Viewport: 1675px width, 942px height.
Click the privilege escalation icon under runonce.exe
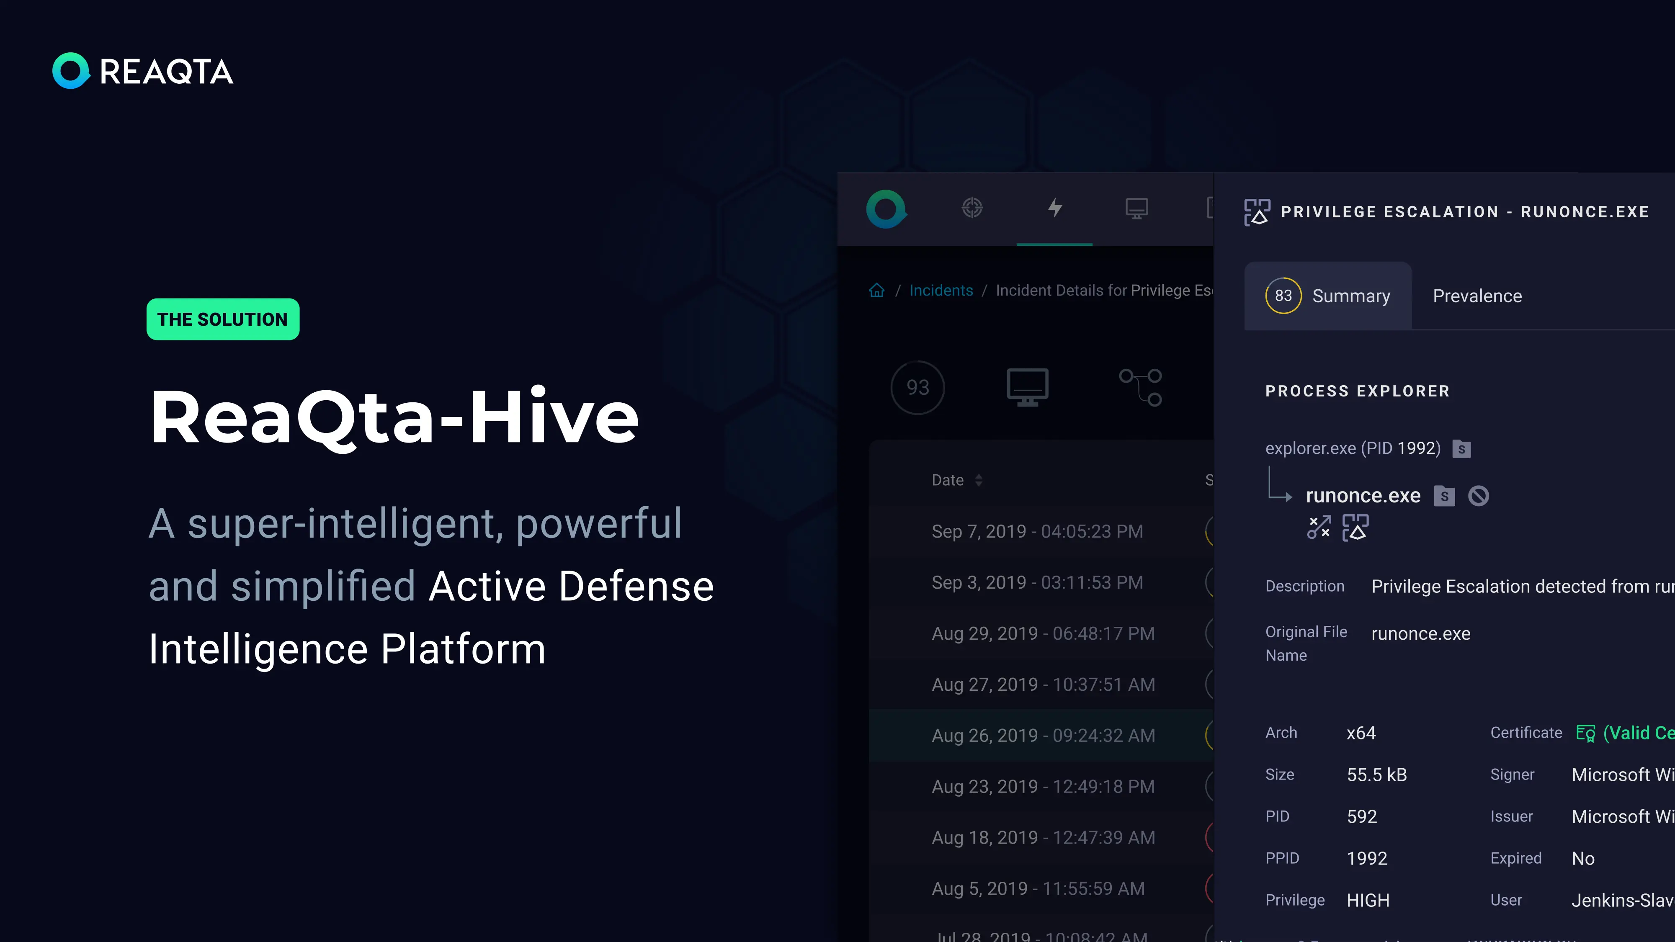(1355, 527)
